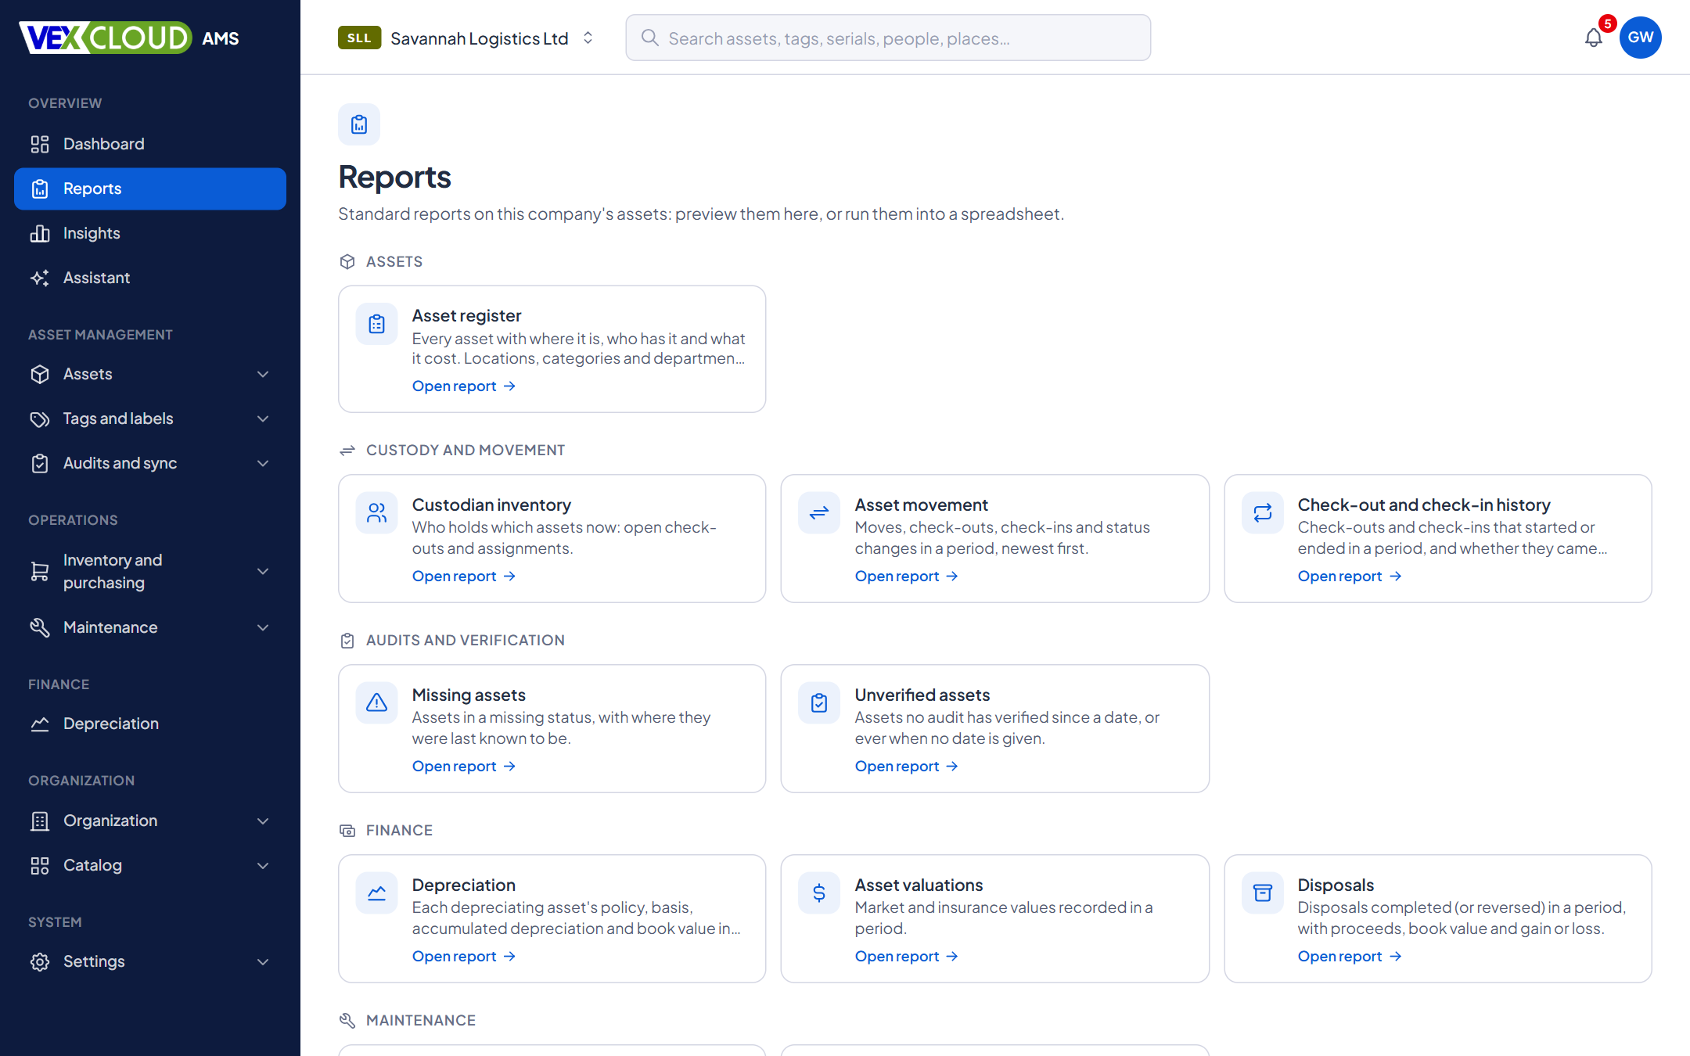Click the Reports page header icon
Image resolution: width=1690 pixels, height=1056 pixels.
tap(359, 124)
